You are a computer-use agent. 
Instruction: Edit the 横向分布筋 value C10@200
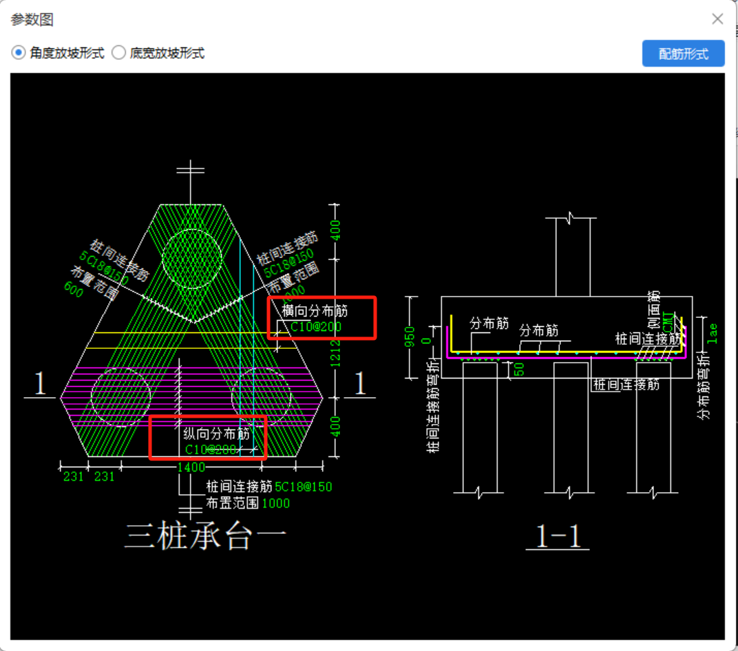pos(316,326)
